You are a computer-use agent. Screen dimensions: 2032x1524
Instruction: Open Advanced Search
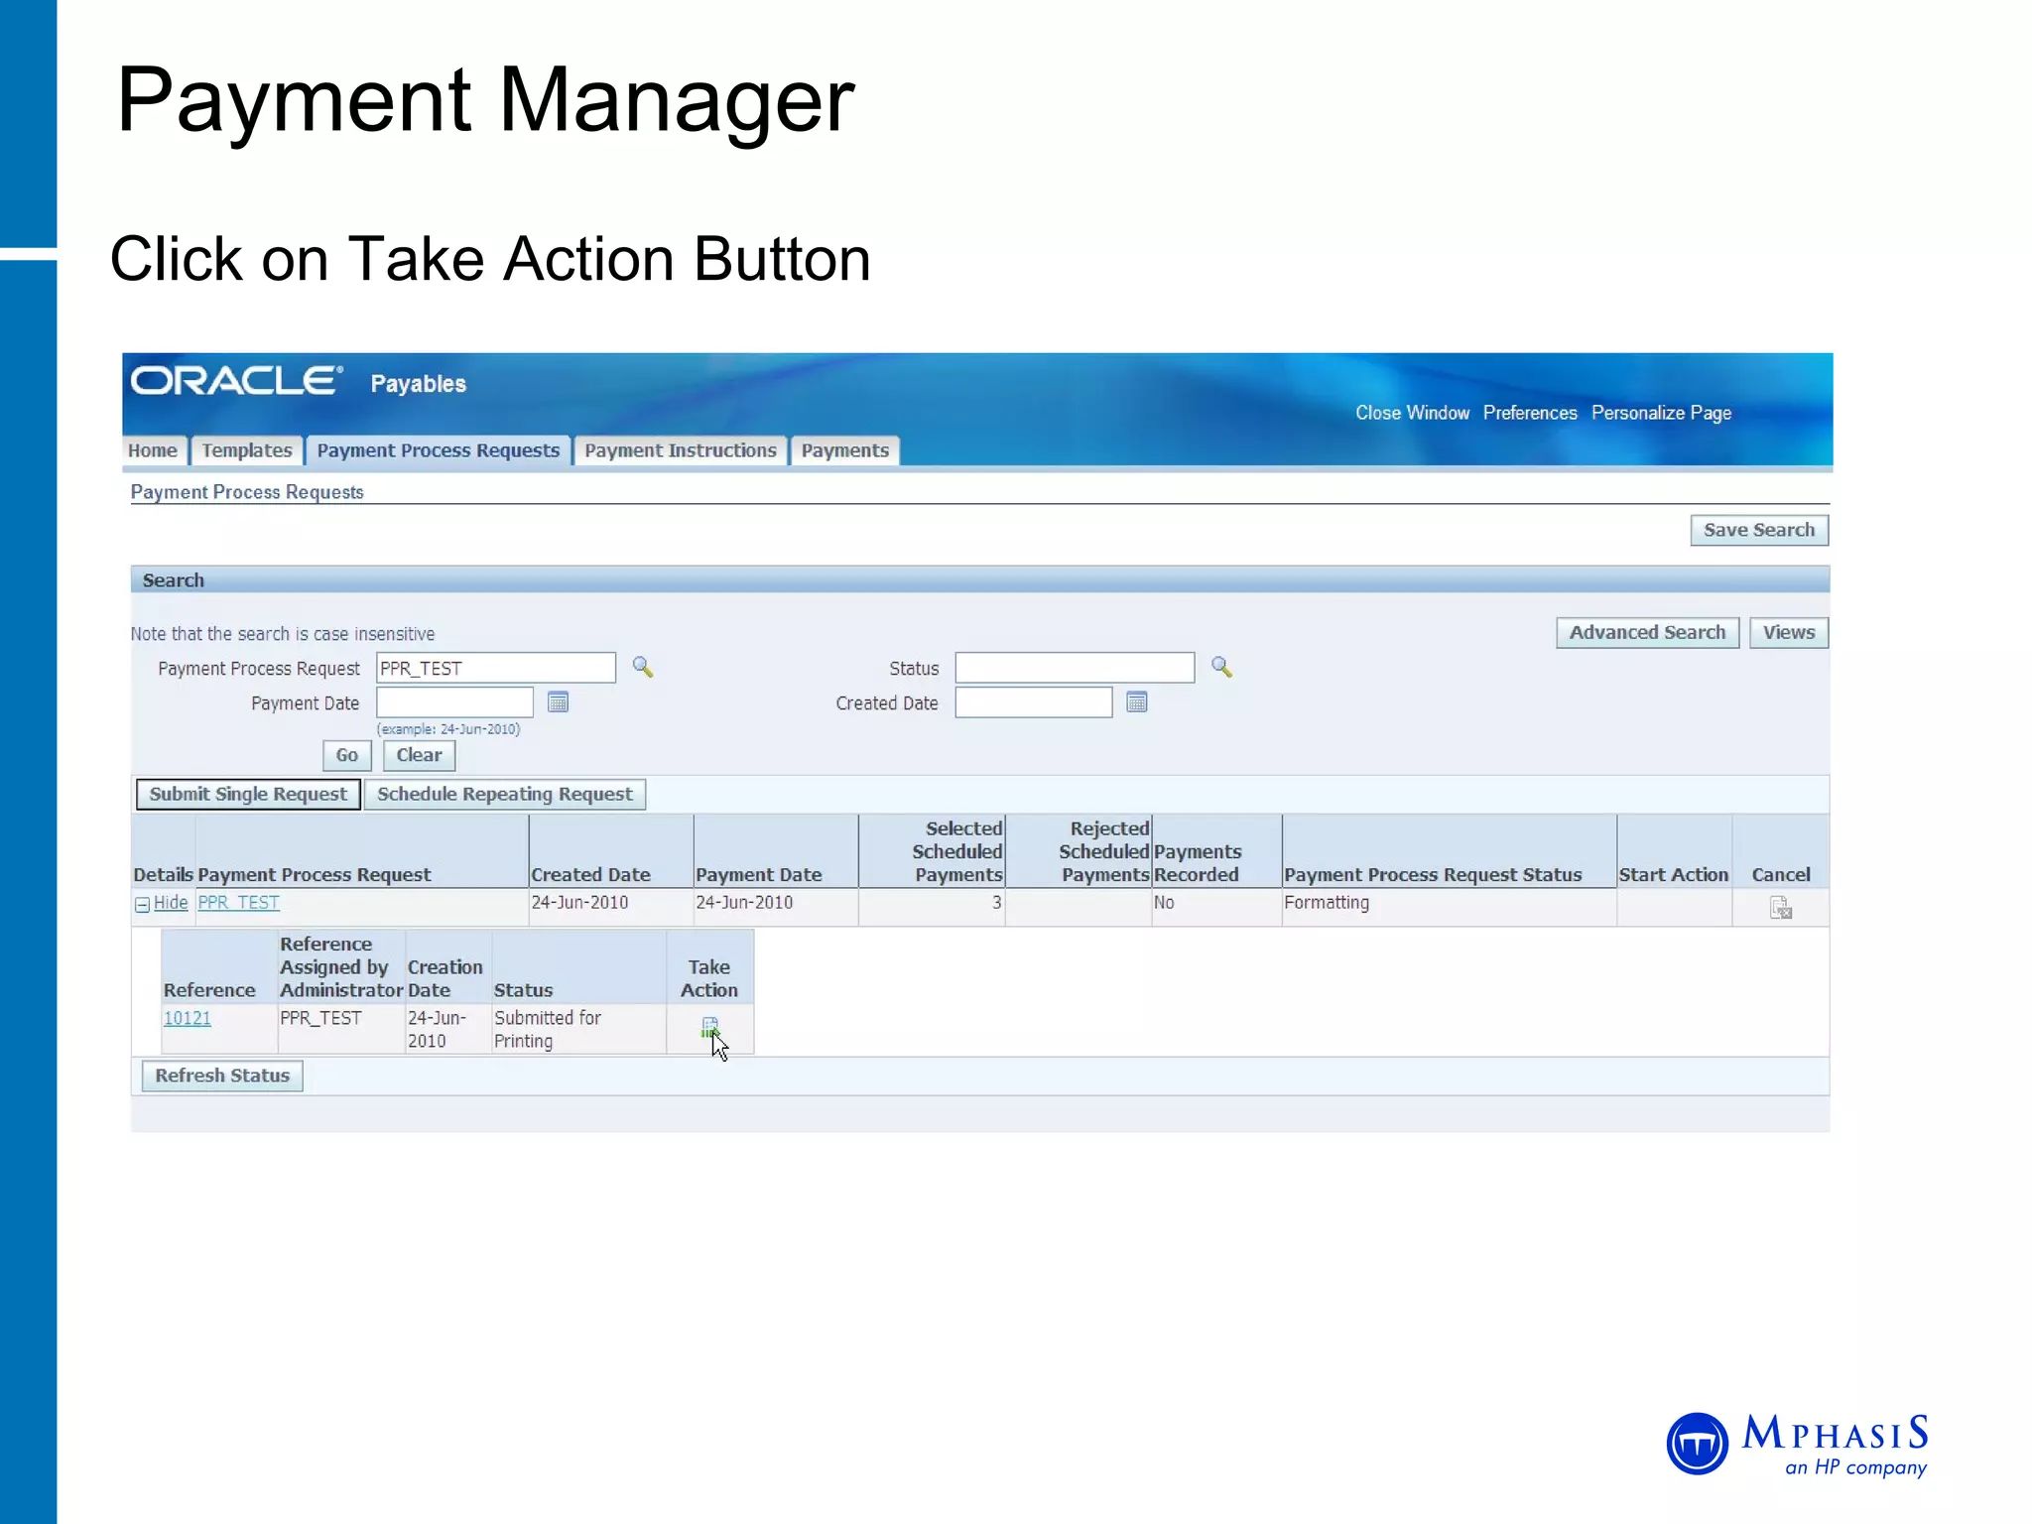1647,632
